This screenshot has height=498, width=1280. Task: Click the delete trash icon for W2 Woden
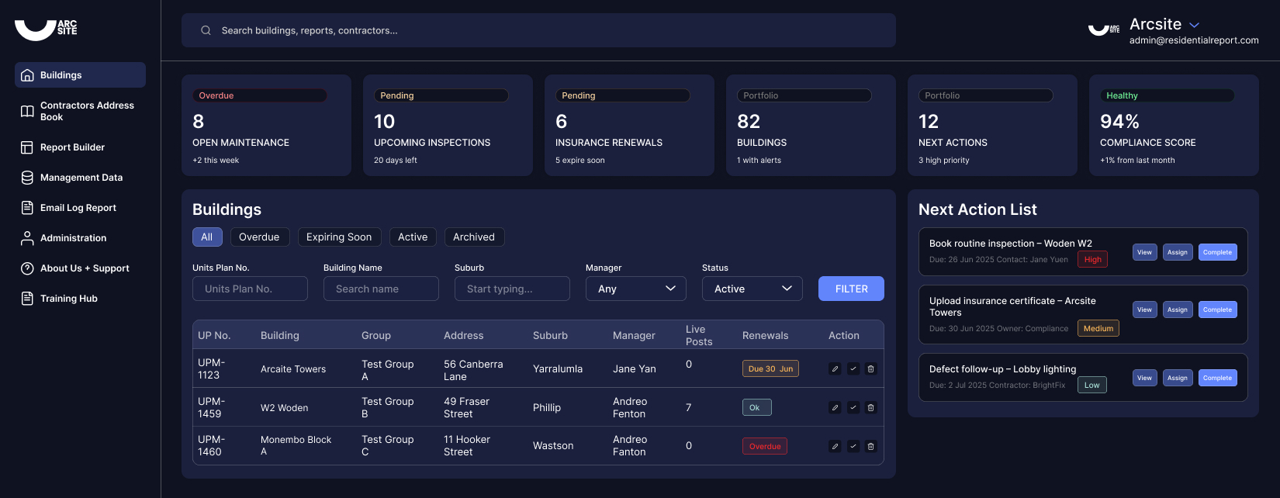pos(870,407)
